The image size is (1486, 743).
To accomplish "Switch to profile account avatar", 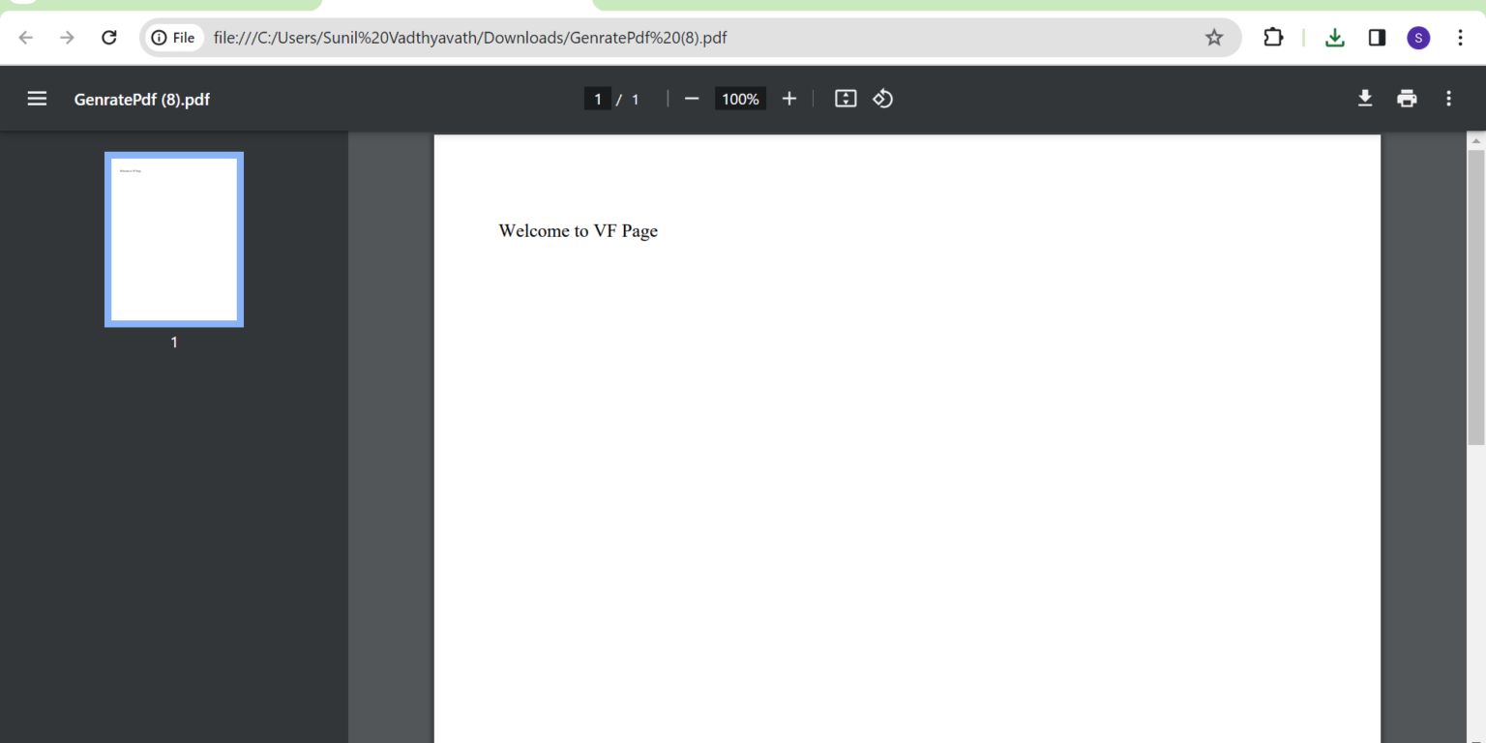I will [1418, 37].
